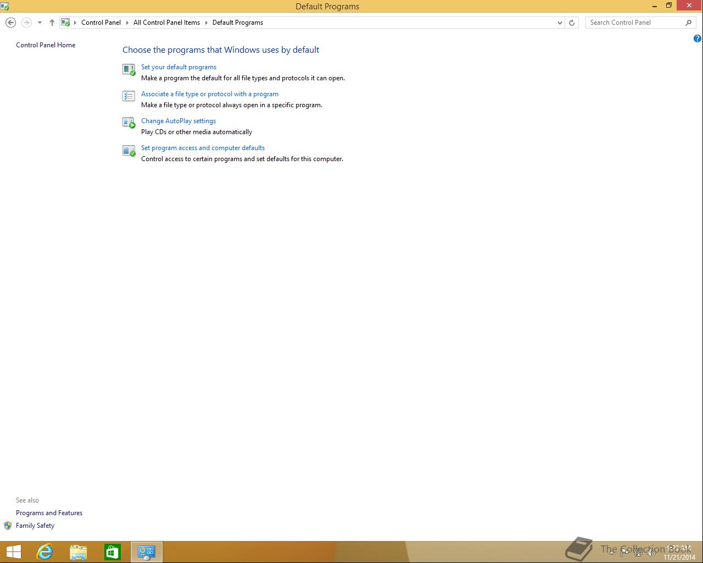The width and height of the screenshot is (703, 563).
Task: Open the Start button
Action: click(13, 551)
